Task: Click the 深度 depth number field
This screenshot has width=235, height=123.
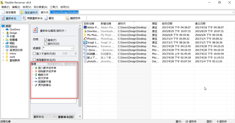Action: pyautogui.click(x=74, y=54)
